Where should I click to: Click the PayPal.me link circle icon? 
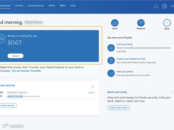(111, 61)
